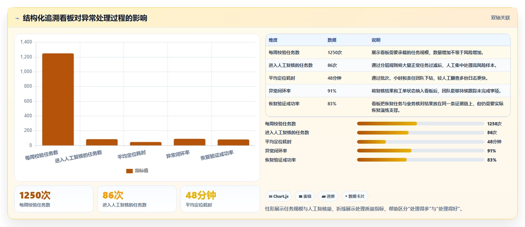
Task: Click the 恢复验证成功率 x-axis label
Action: (217, 156)
